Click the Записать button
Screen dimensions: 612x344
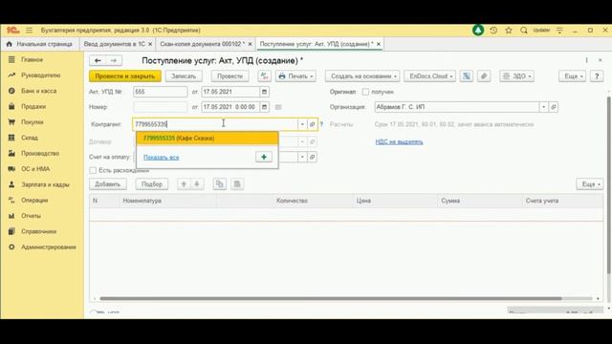(x=184, y=76)
